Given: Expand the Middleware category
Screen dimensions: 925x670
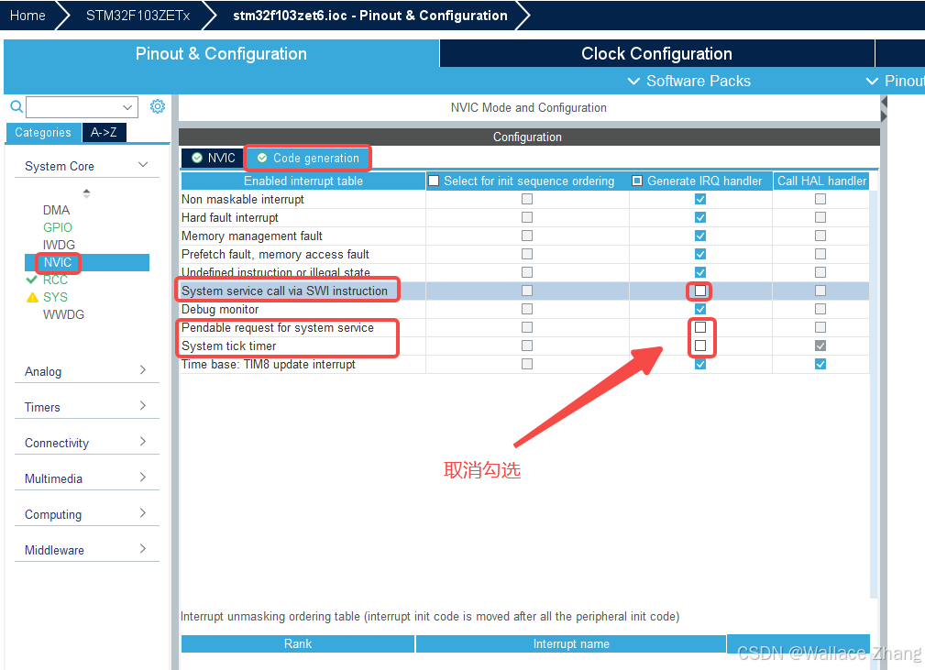Looking at the screenshot, I should coord(143,549).
